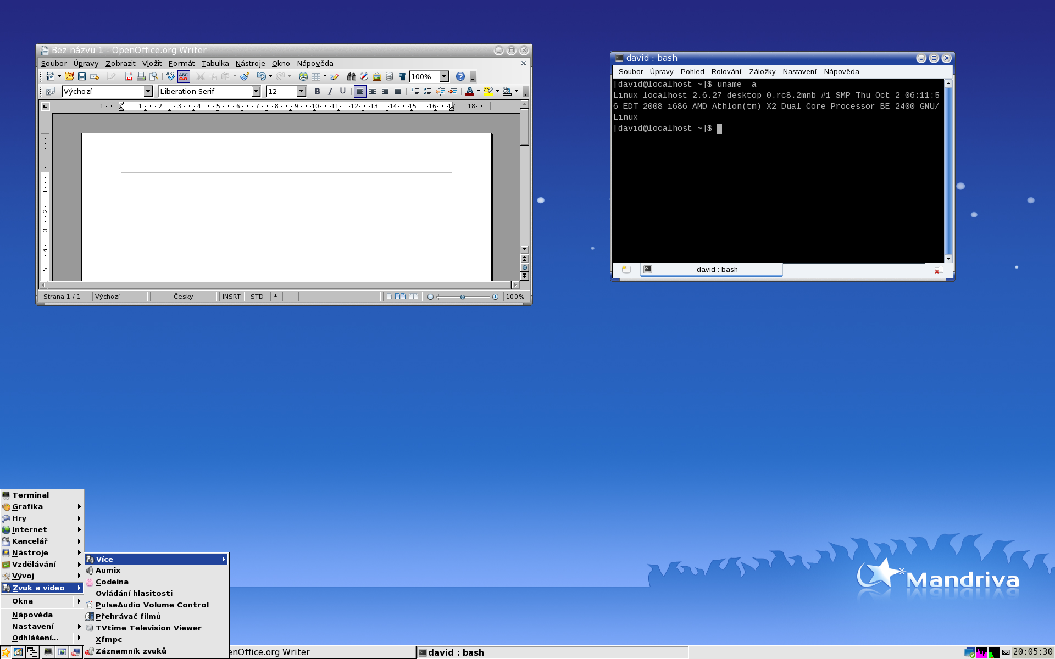1055x659 pixels.
Task: Click the Save floppy disk icon
Action: click(x=82, y=76)
